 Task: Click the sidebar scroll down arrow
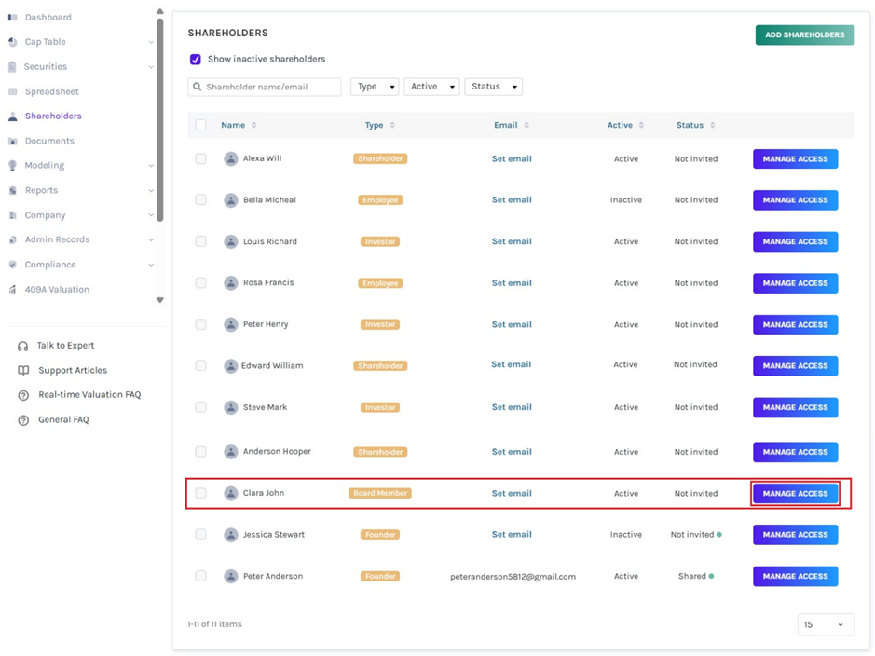tap(160, 300)
